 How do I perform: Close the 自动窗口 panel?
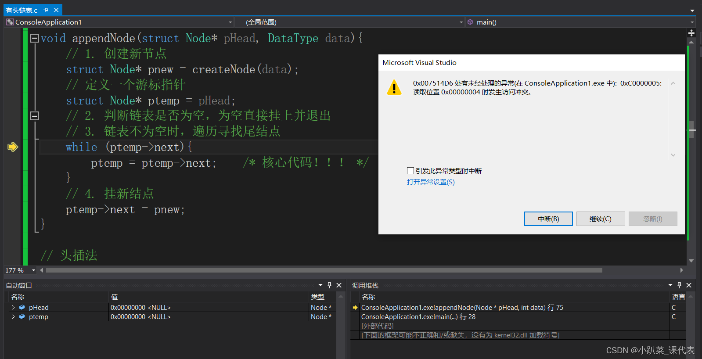[339, 285]
